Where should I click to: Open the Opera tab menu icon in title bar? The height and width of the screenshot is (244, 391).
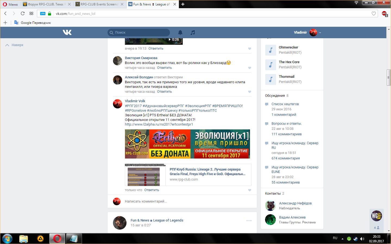356,3
